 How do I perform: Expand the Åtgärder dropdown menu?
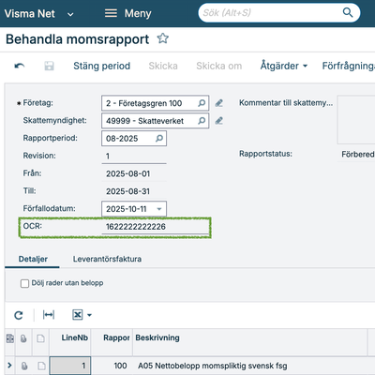point(284,66)
